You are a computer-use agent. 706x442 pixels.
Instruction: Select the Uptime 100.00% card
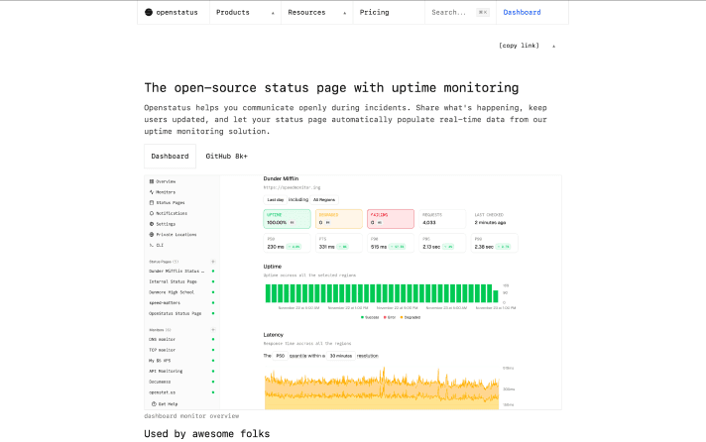coord(287,219)
